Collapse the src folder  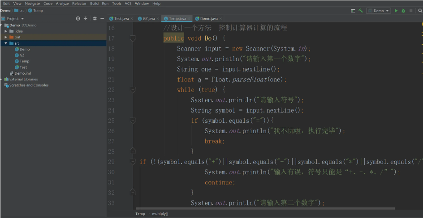(6, 43)
